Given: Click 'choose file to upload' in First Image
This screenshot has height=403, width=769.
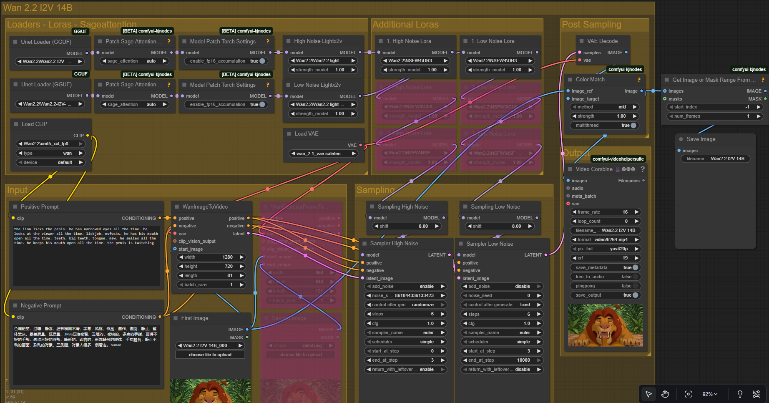Looking at the screenshot, I should (210, 355).
